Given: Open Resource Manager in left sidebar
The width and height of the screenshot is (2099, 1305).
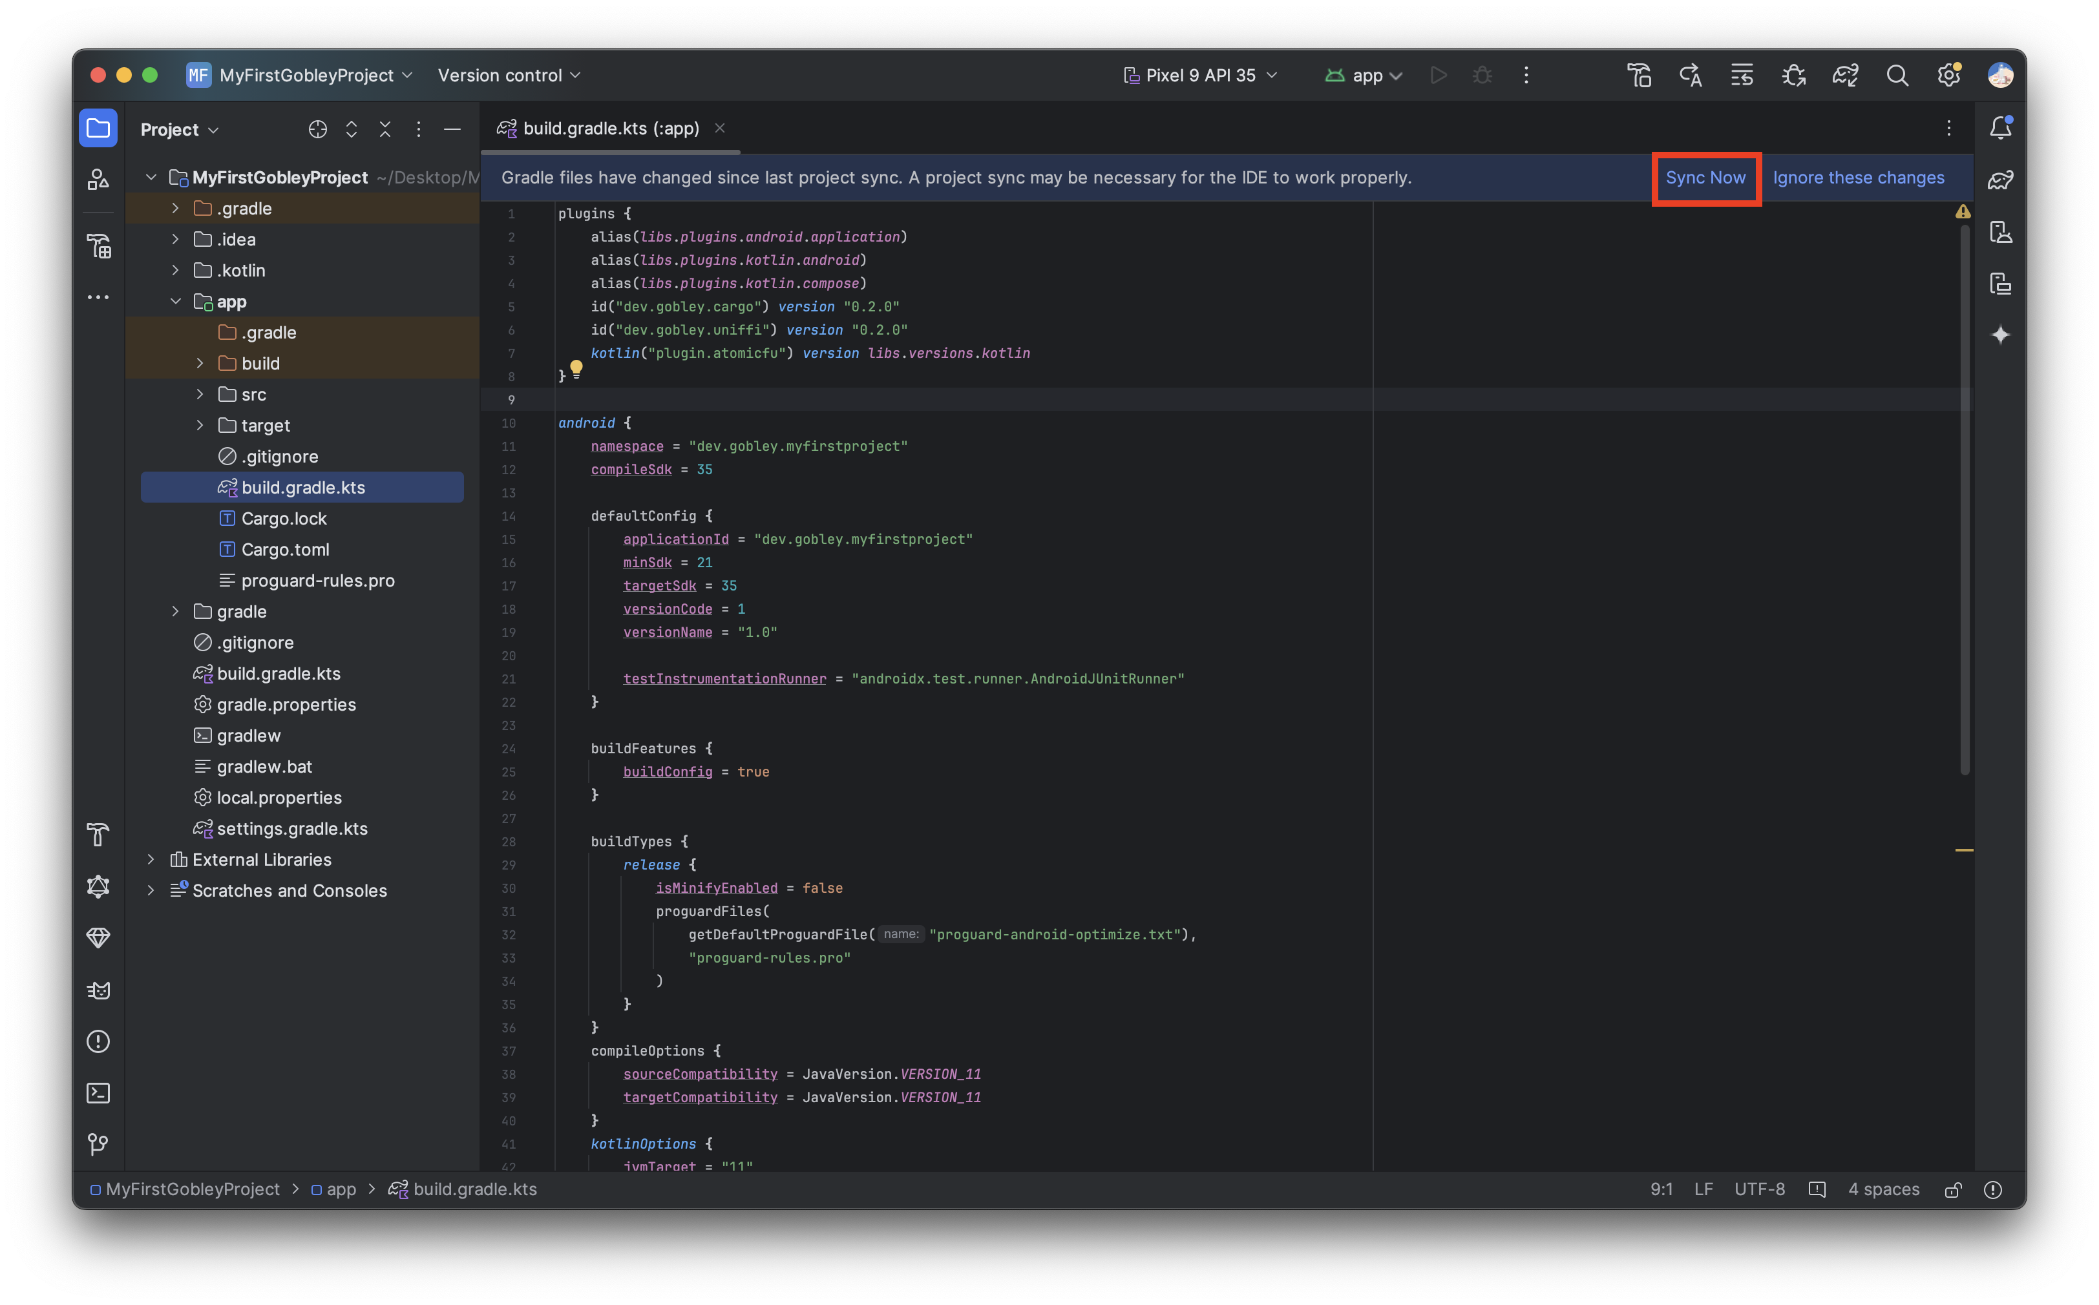Looking at the screenshot, I should click(98, 180).
